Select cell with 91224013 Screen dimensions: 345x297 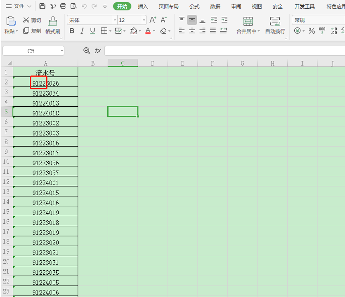[45, 102]
